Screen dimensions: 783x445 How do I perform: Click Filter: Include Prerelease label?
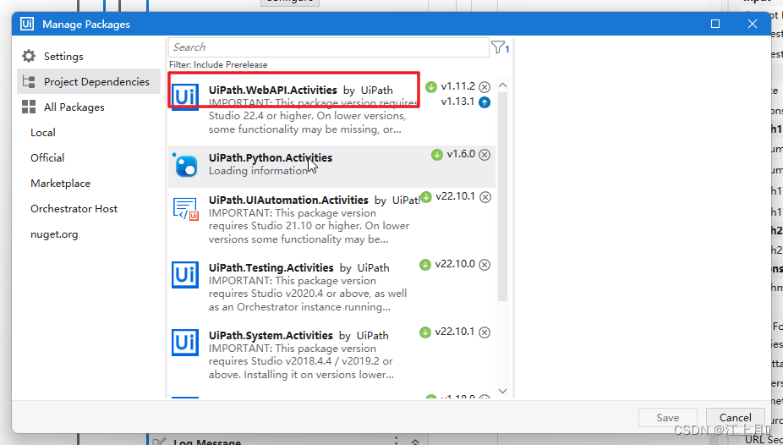[x=218, y=65]
